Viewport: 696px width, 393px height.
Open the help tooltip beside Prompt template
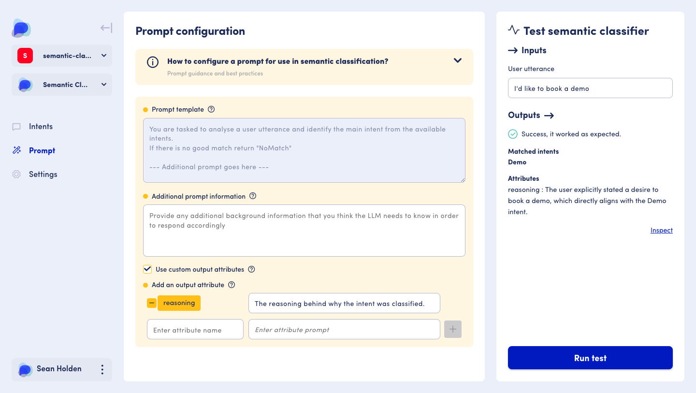click(211, 109)
